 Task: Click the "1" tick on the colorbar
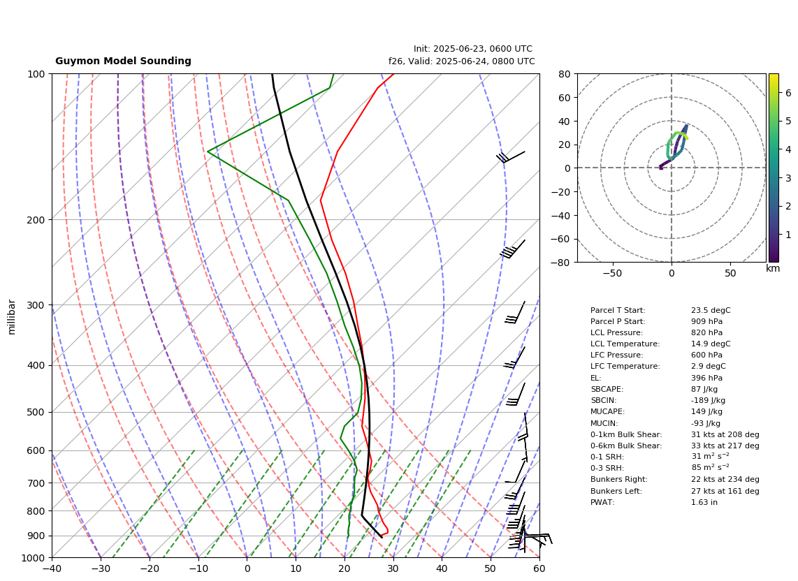click(x=788, y=235)
